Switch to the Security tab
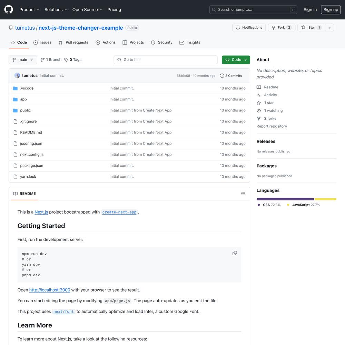The image size is (345, 345). pos(162,42)
